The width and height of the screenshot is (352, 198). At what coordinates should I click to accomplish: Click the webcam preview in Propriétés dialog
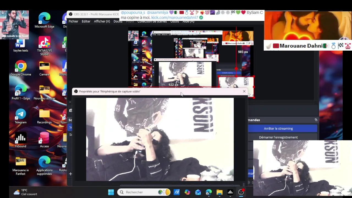tap(160, 139)
